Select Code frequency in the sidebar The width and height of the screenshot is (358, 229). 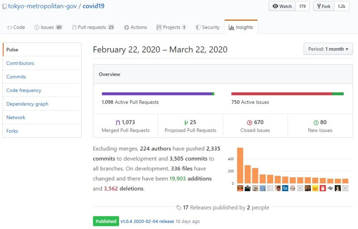(x=24, y=90)
